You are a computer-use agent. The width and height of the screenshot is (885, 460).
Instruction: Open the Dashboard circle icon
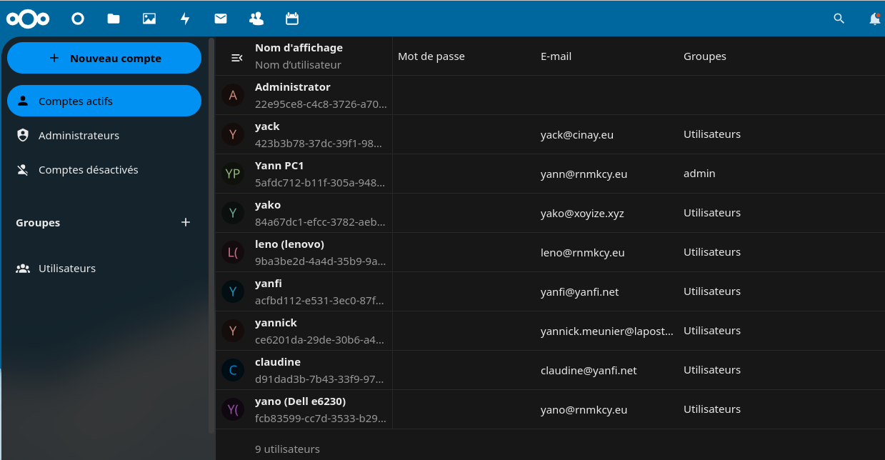(78, 19)
